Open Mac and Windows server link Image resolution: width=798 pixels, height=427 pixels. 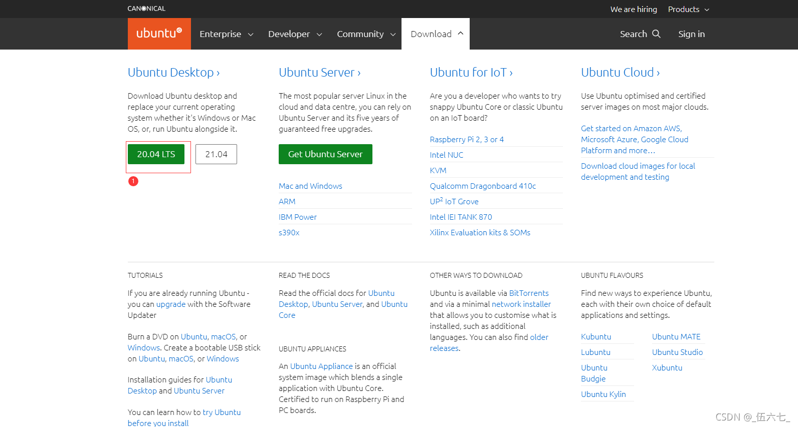[310, 186]
